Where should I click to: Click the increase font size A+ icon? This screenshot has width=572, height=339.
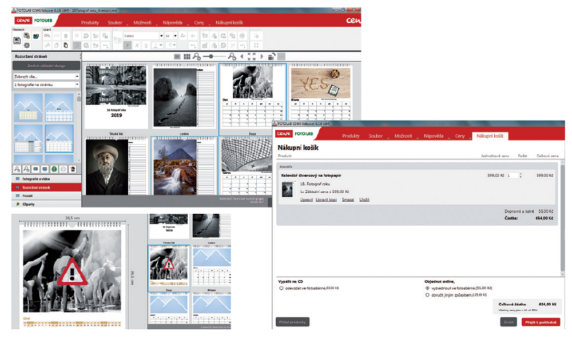pyautogui.click(x=183, y=35)
